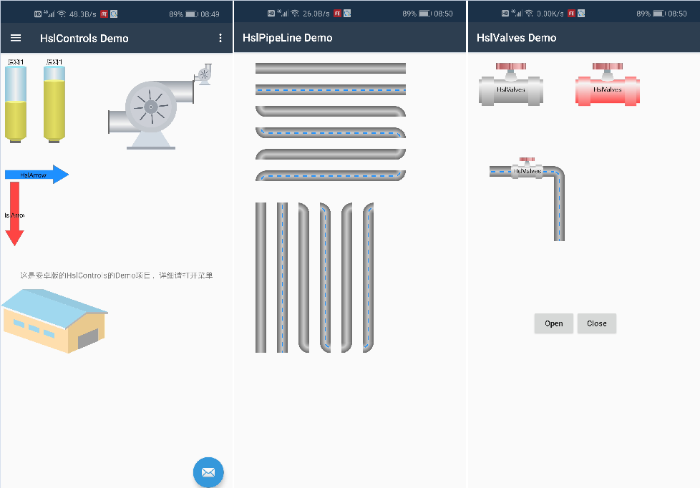Select the warehouse building graphic
Screen dimensions: 700x488
(x=54, y=320)
